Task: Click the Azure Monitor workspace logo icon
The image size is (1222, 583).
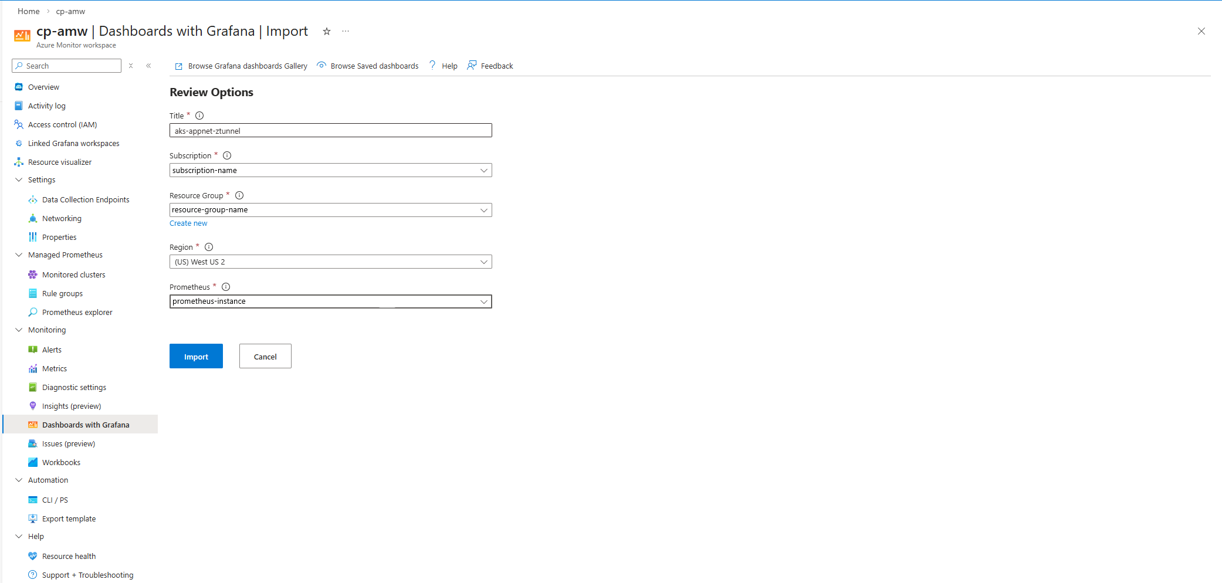Action: click(22, 36)
